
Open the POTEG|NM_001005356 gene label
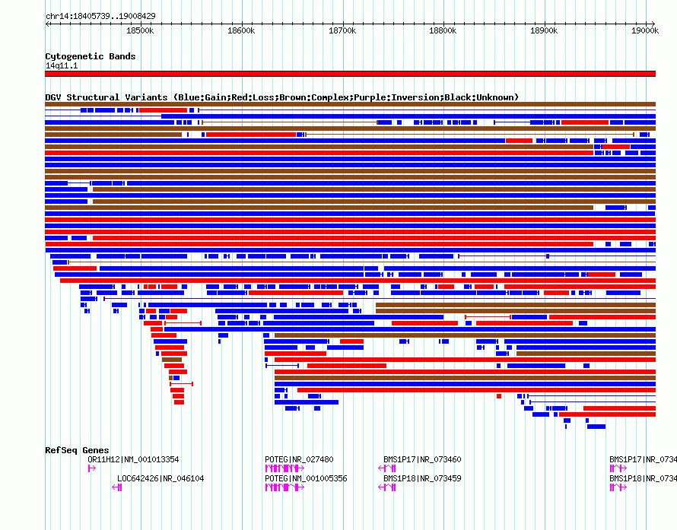pos(306,478)
